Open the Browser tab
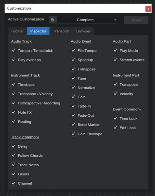155x196 pixels. (x=83, y=31)
